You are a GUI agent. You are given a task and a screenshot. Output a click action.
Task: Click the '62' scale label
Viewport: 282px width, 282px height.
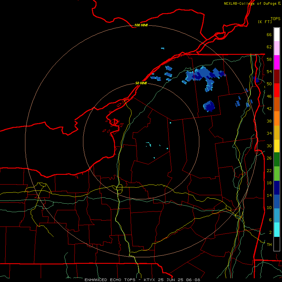coord(269,47)
